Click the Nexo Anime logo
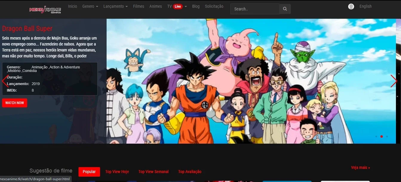Screen dimensions: 401x182 click(45, 10)
